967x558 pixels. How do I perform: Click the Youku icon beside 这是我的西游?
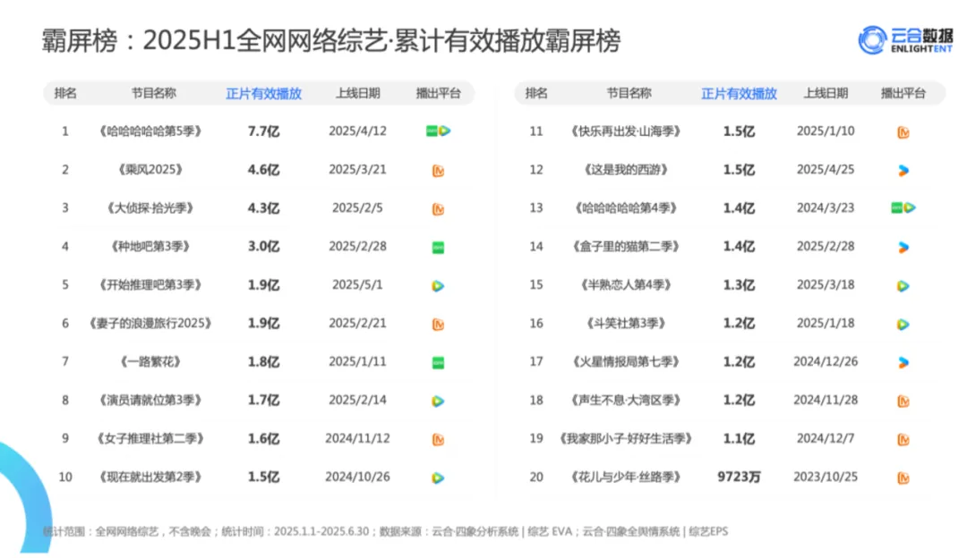pyautogui.click(x=903, y=170)
